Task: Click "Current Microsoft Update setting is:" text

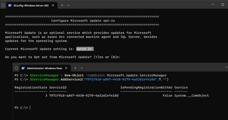Action: pos(40,49)
